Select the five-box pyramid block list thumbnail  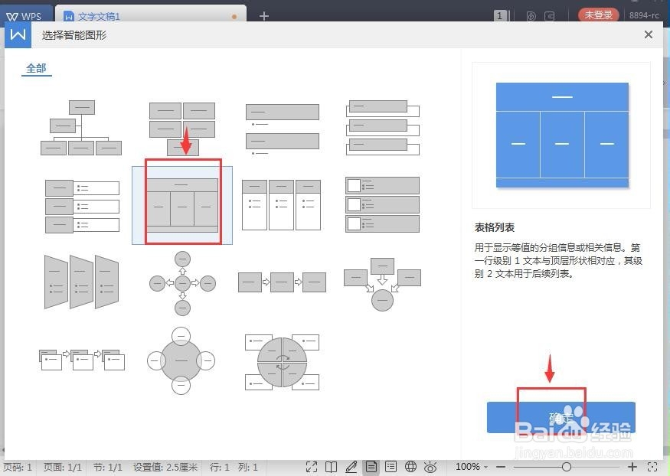pos(182,129)
